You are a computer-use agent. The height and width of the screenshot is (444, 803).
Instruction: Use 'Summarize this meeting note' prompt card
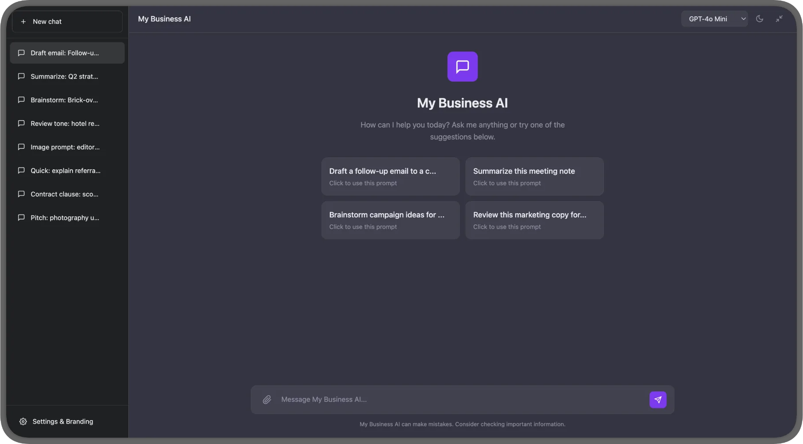point(534,176)
